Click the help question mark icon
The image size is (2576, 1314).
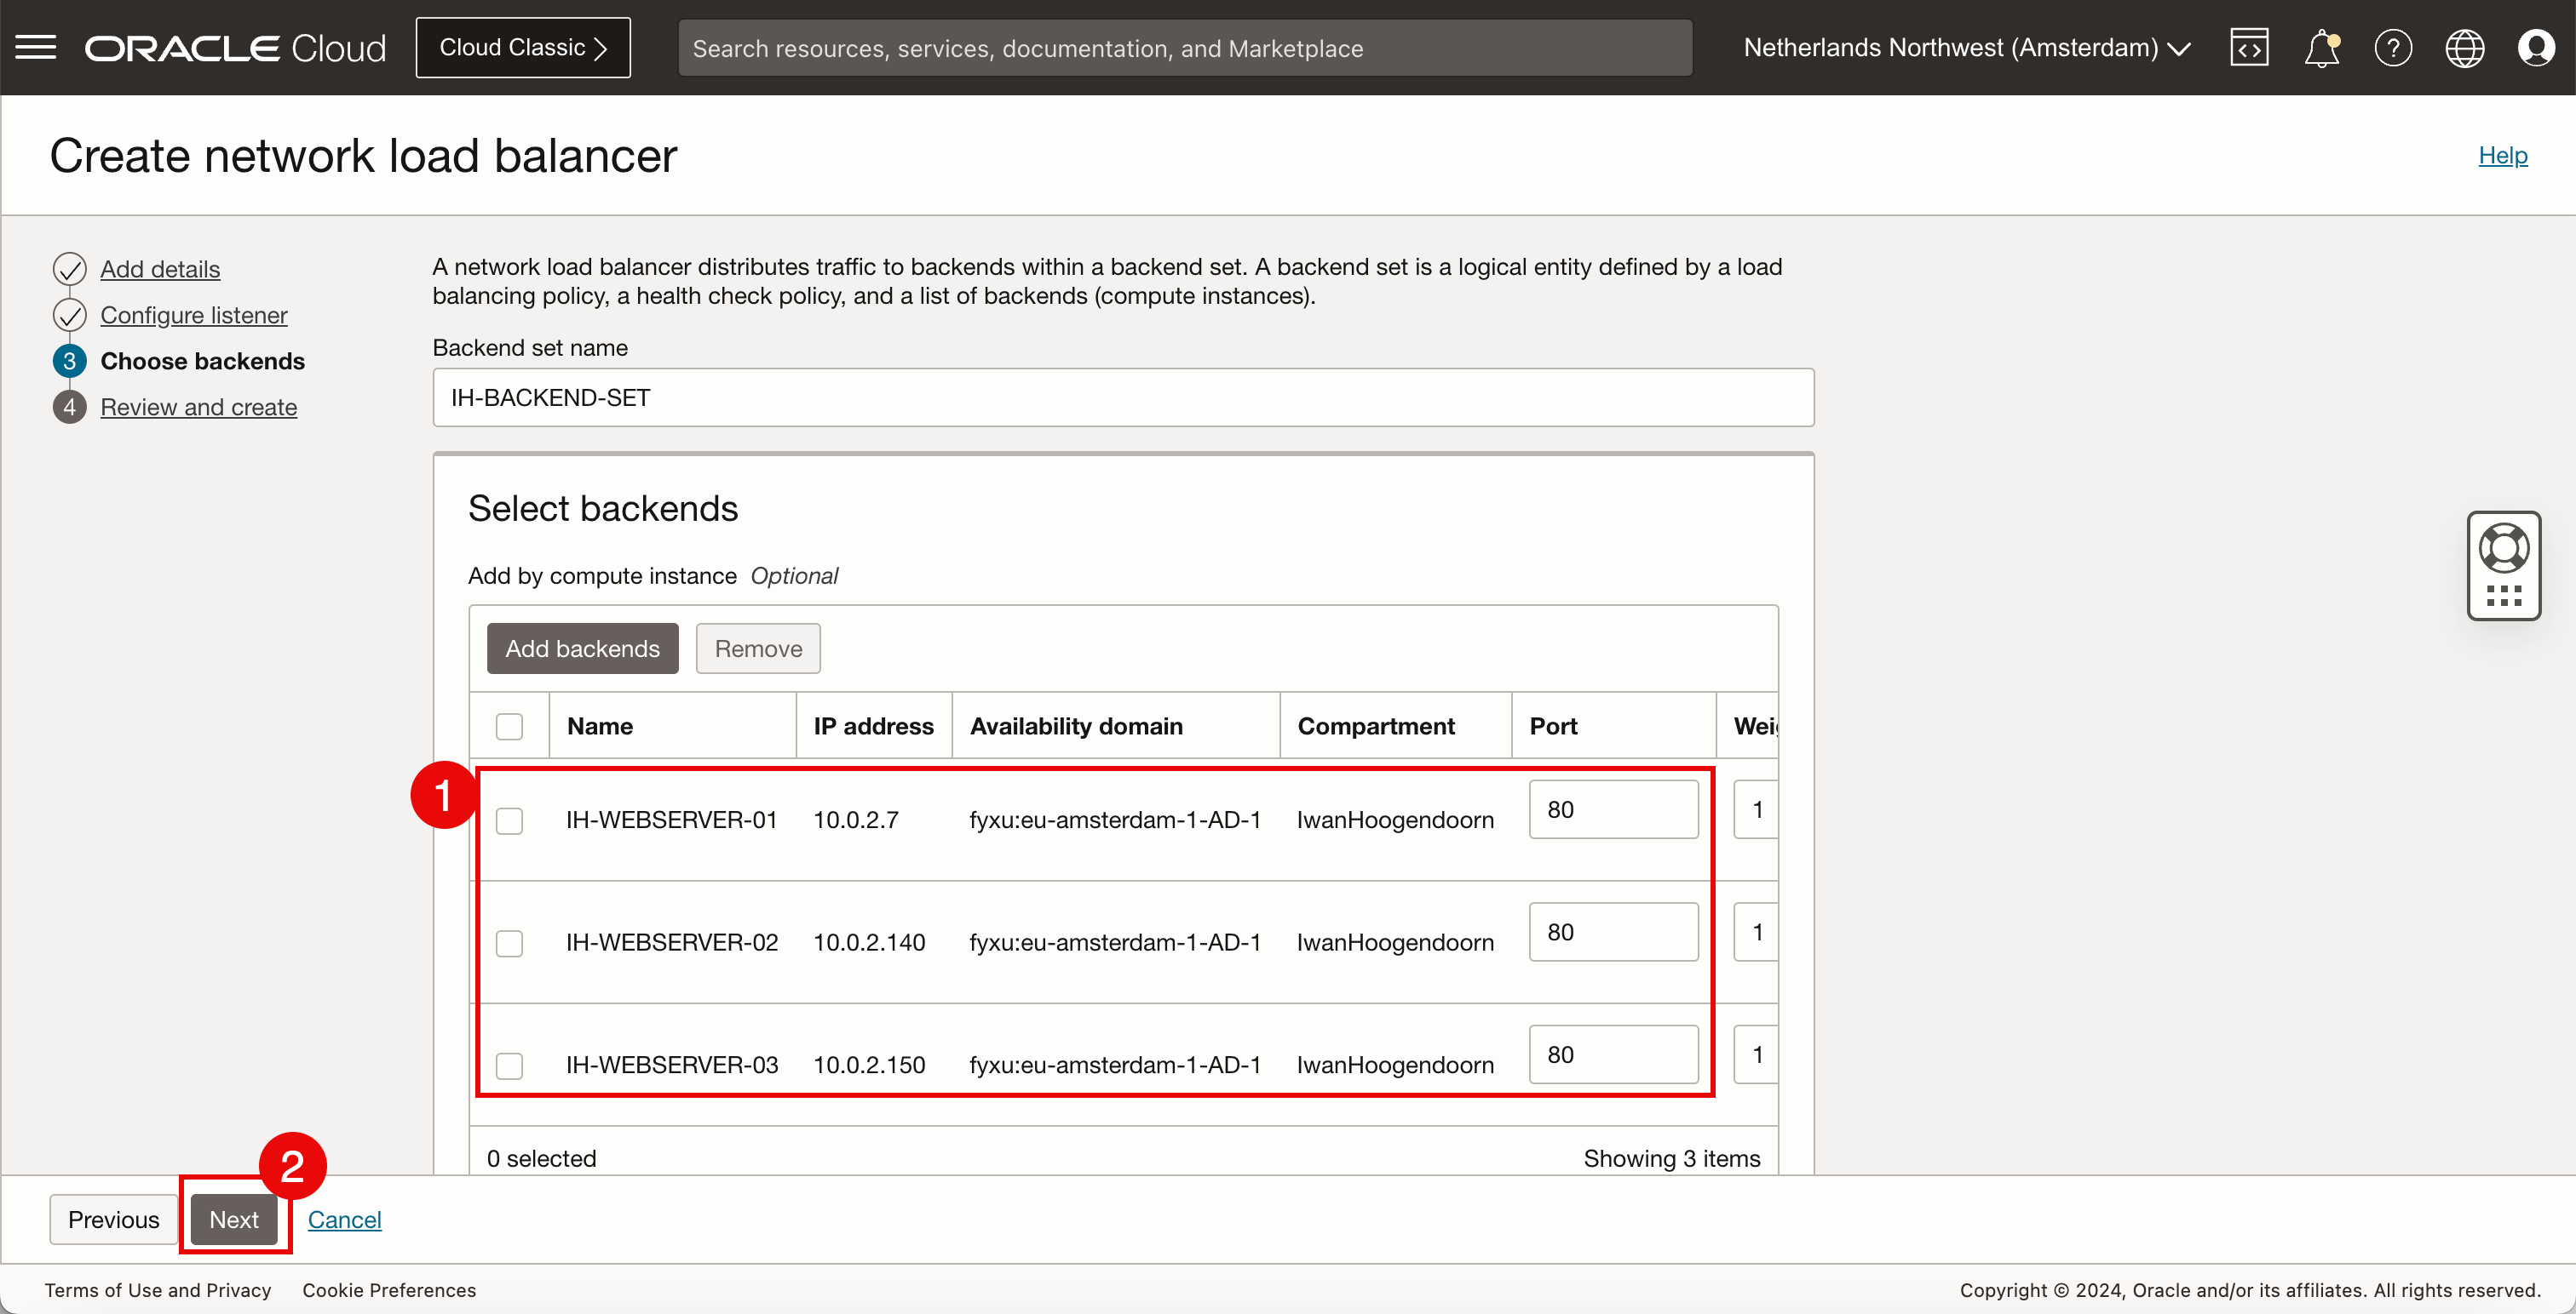(2393, 47)
